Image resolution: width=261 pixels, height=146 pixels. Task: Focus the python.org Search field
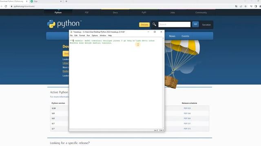[x=174, y=24]
